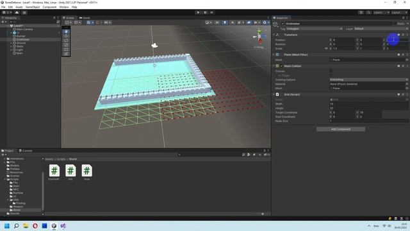Open the Layer dropdown showing Default
This screenshot has width=410, height=231.
coord(381,28)
